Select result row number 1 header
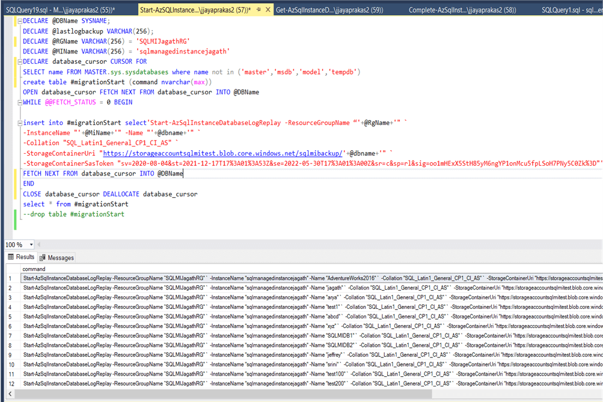The height and width of the screenshot is (402, 603). 10,279
